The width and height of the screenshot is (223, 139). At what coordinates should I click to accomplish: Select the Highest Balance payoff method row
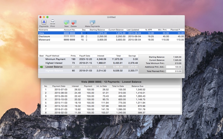click(x=54, y=71)
